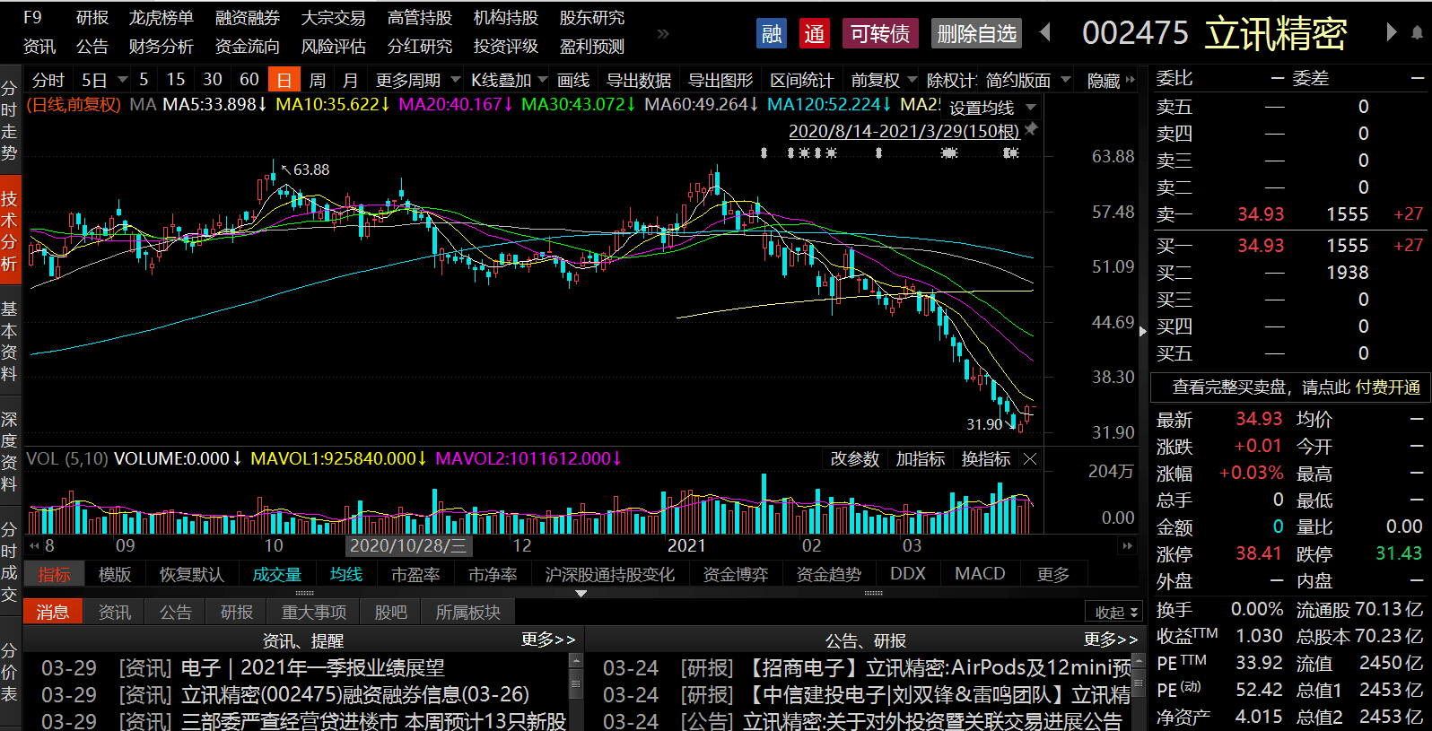Select the 周 weekly period

pos(318,80)
